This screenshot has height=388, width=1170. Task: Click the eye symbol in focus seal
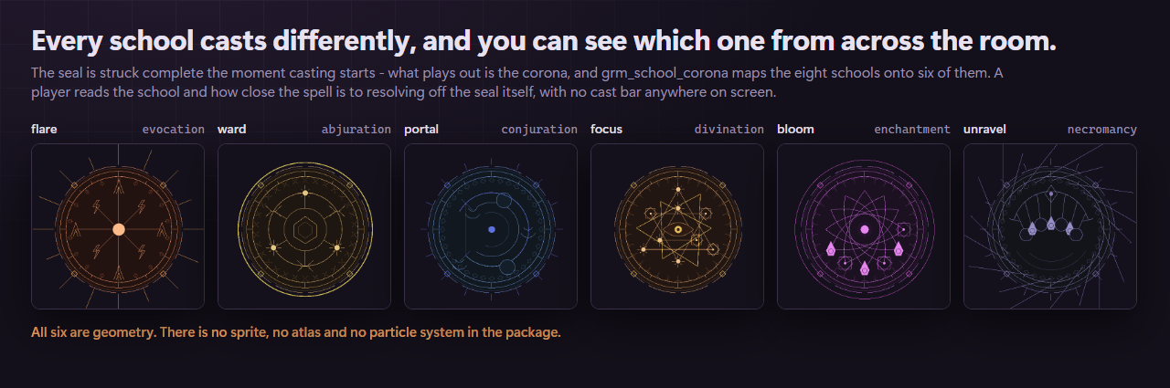677,229
